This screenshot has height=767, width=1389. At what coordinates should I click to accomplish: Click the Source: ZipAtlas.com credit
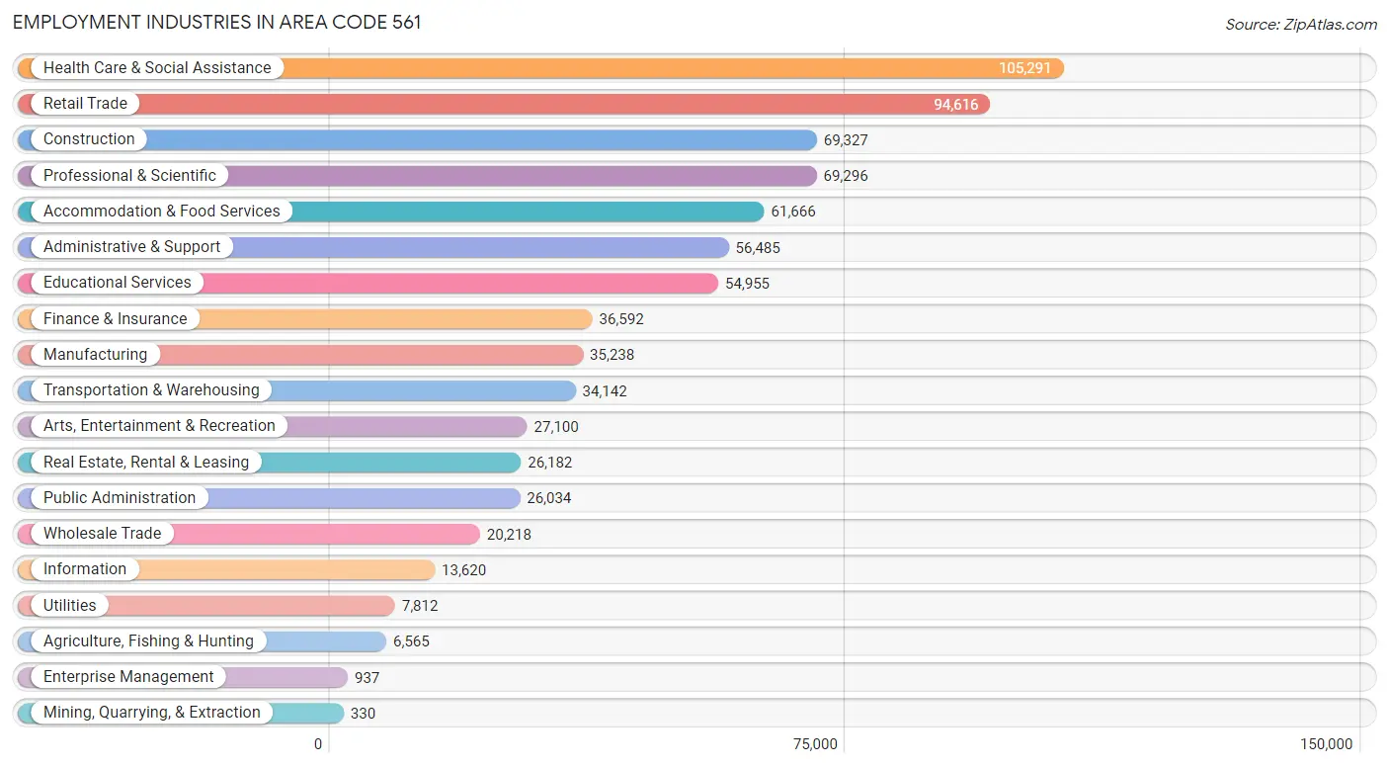point(1301,25)
